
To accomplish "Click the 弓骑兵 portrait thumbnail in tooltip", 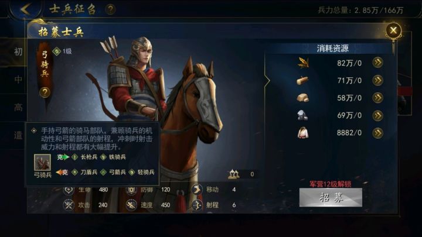I will [42, 162].
